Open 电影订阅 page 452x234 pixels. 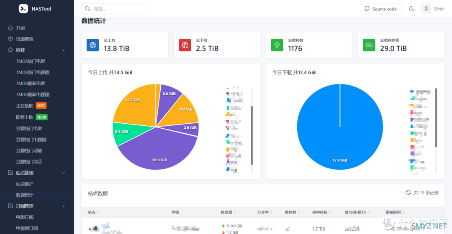coord(25,217)
